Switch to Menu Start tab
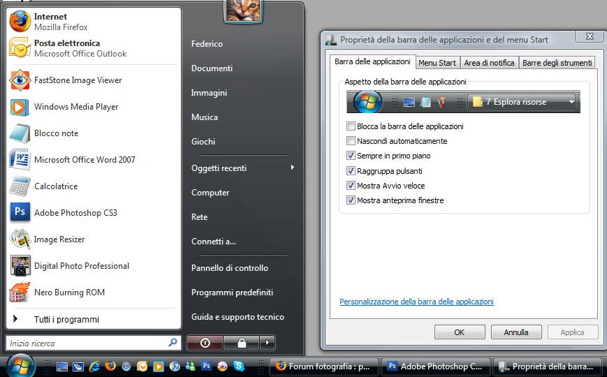Screen dimensions: 607x377 pyautogui.click(x=437, y=63)
